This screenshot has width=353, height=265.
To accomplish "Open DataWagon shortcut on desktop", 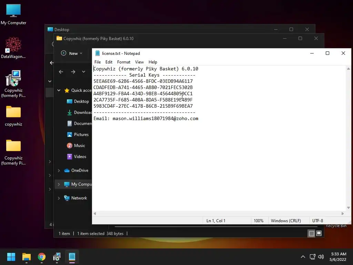I will pos(13,48).
